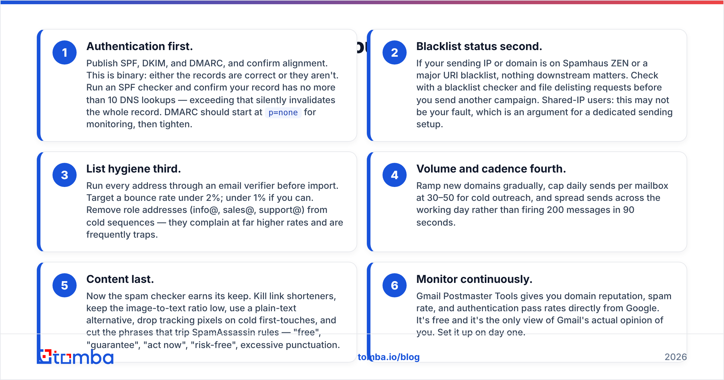This screenshot has width=724, height=380.
Task: Click the email verifier bounce rate paragraph
Action: pos(215,210)
